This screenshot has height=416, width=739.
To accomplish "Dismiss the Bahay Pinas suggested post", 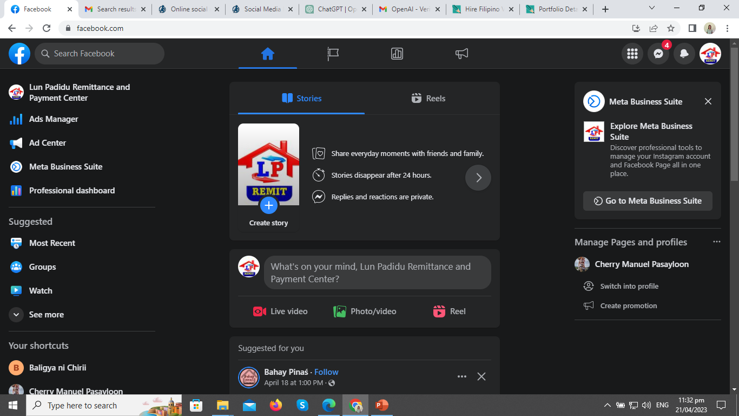I will coord(481,376).
